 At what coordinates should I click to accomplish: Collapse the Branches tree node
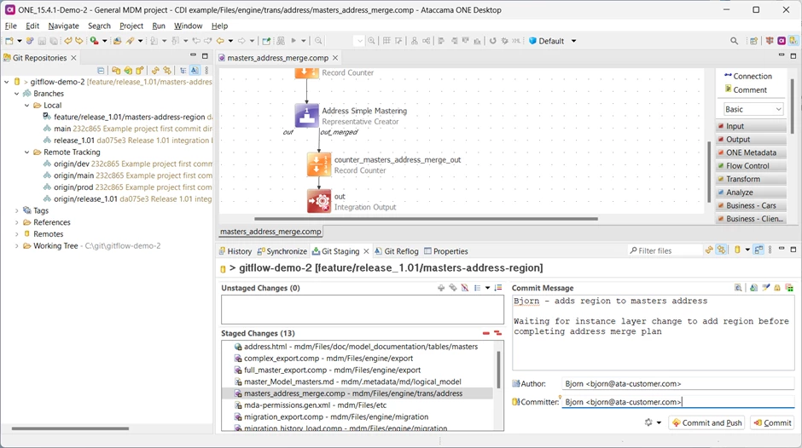[x=17, y=94]
